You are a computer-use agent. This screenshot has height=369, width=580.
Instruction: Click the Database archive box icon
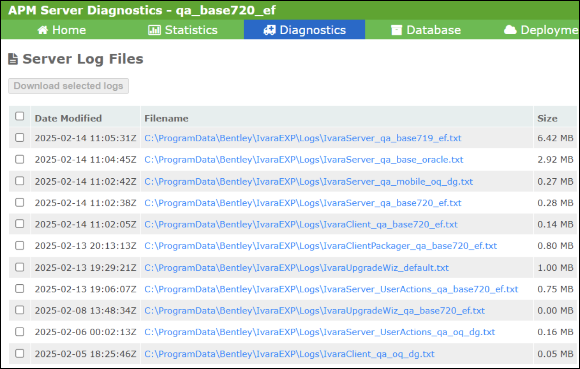click(396, 30)
